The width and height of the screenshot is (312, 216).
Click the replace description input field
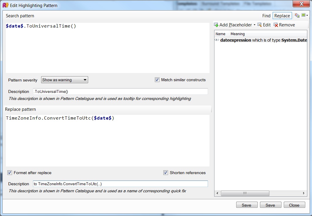point(120,184)
